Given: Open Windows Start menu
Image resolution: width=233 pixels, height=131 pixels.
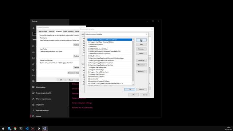Looking at the screenshot, I should 3,128.
